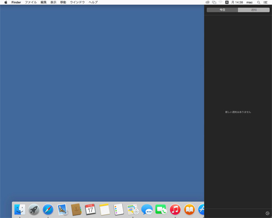Viewport: 272px width, 218px height.
Task: Open the 編集 menu
Action: coord(44,2)
